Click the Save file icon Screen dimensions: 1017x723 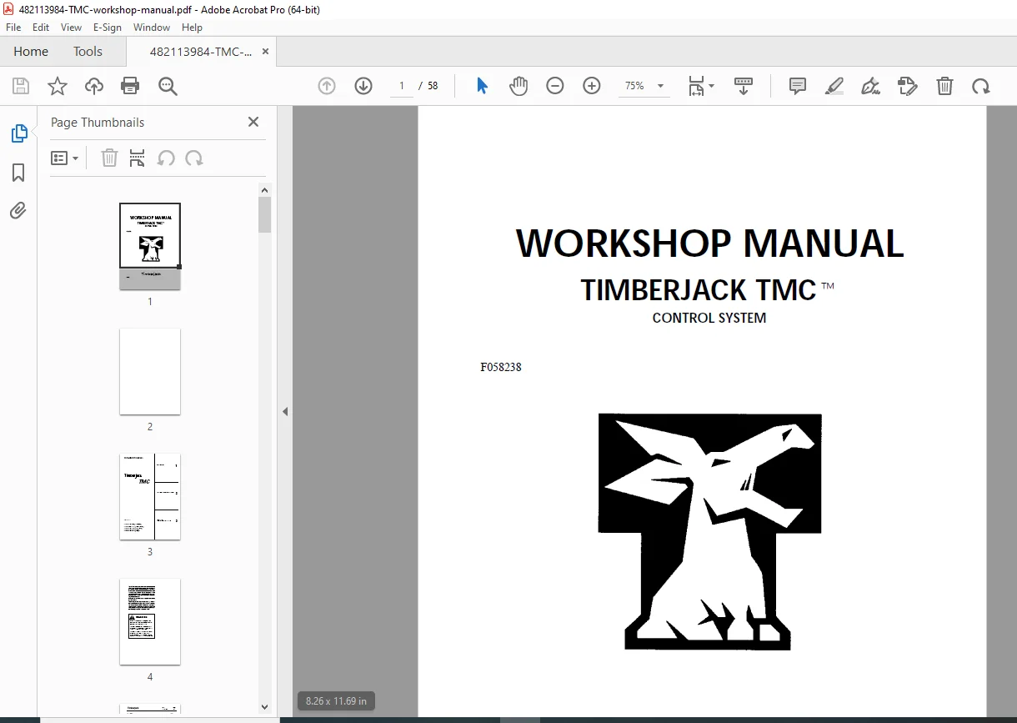tap(21, 86)
